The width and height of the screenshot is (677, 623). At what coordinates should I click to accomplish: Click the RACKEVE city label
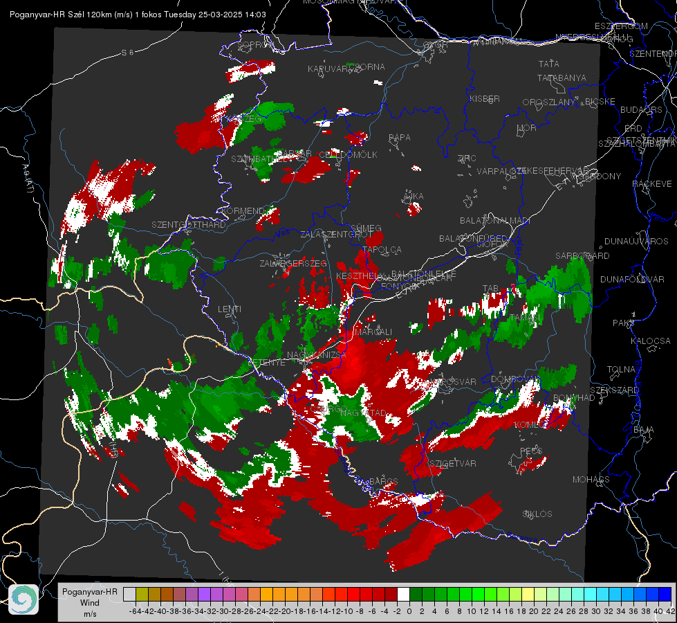(652, 183)
